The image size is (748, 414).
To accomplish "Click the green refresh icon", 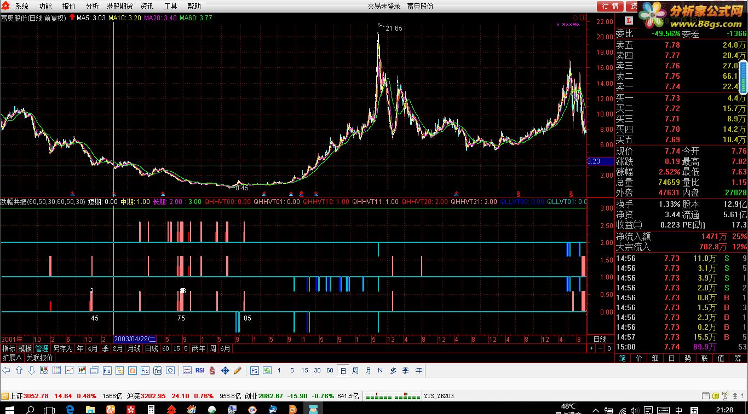I will [267, 370].
